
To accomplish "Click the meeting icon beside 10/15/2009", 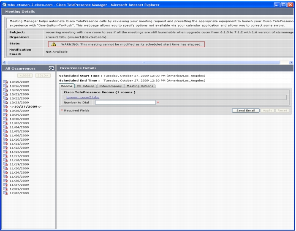I will point(5,82).
